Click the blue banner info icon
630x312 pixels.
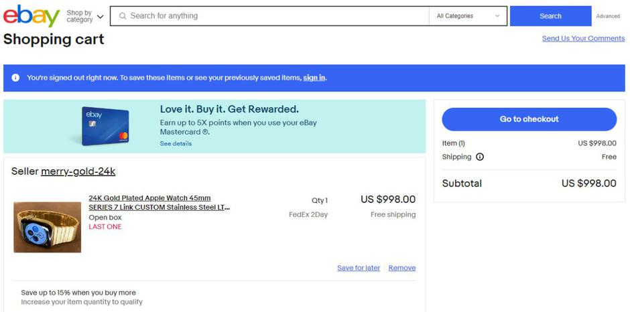click(15, 78)
